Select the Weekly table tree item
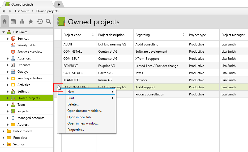Viewport: 248px width, 152px height. coord(26,45)
